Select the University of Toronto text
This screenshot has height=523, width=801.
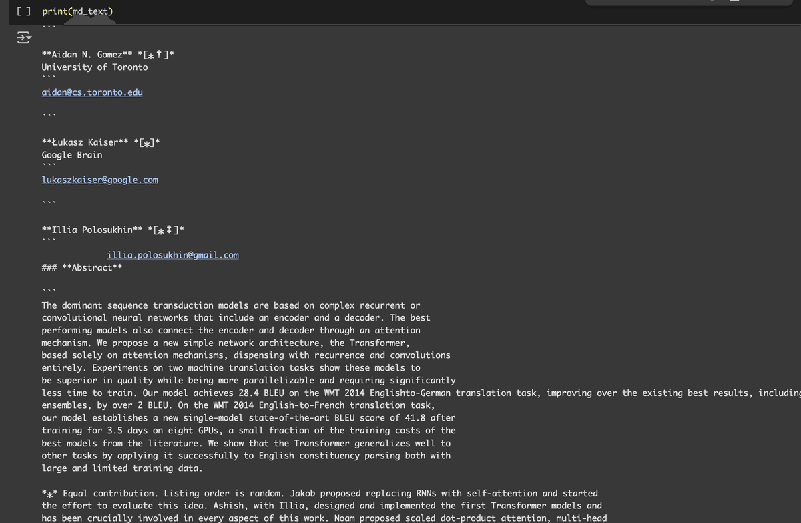pyautogui.click(x=94, y=67)
